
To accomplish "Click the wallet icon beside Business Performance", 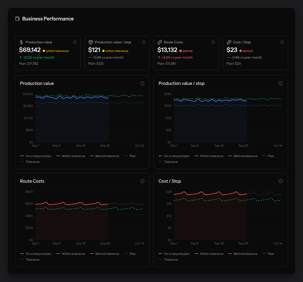I will pyautogui.click(x=17, y=19).
